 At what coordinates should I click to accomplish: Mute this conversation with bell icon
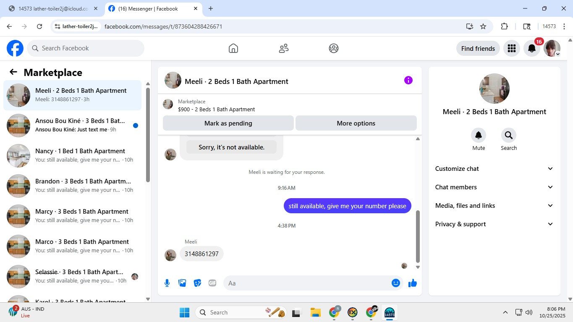tap(479, 135)
